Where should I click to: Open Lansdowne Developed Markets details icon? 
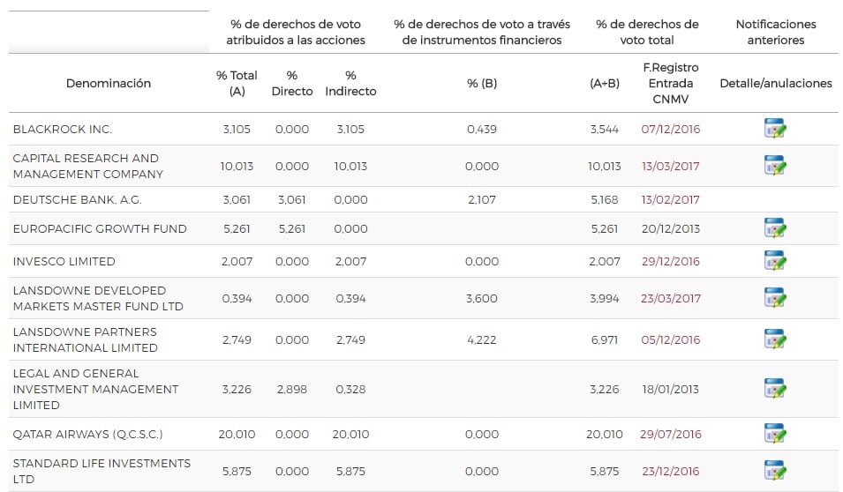(775, 298)
